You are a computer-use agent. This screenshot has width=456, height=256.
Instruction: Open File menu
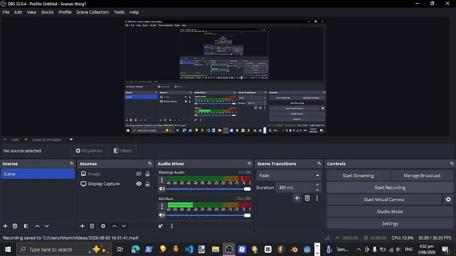tap(6, 12)
